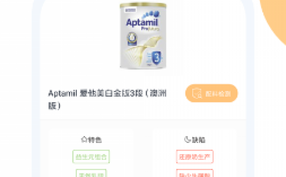Click the icon beside the 缺陷 heading
This screenshot has height=177, width=286.
(187, 139)
